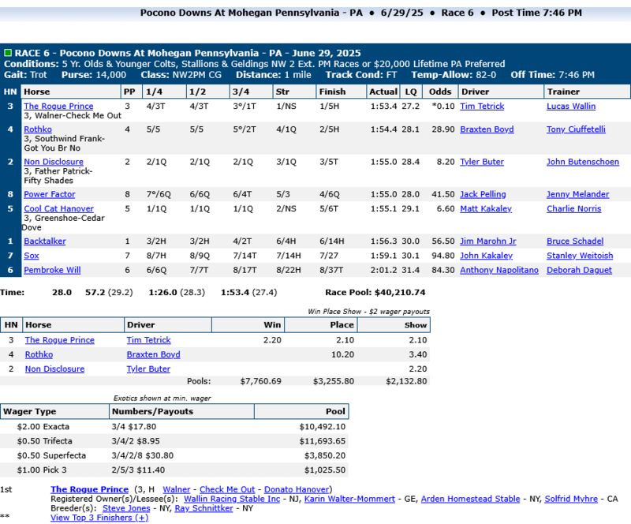Viewport: 631px width, 524px height.
Task: Open the sire Walner link
Action: coord(176,489)
